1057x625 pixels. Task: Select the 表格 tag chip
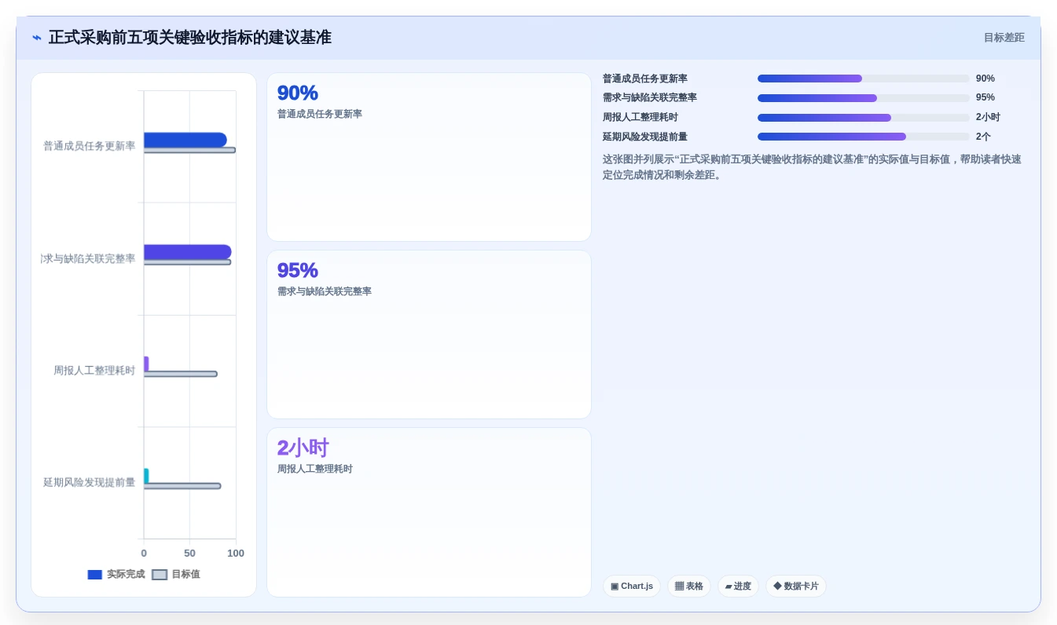coord(689,586)
